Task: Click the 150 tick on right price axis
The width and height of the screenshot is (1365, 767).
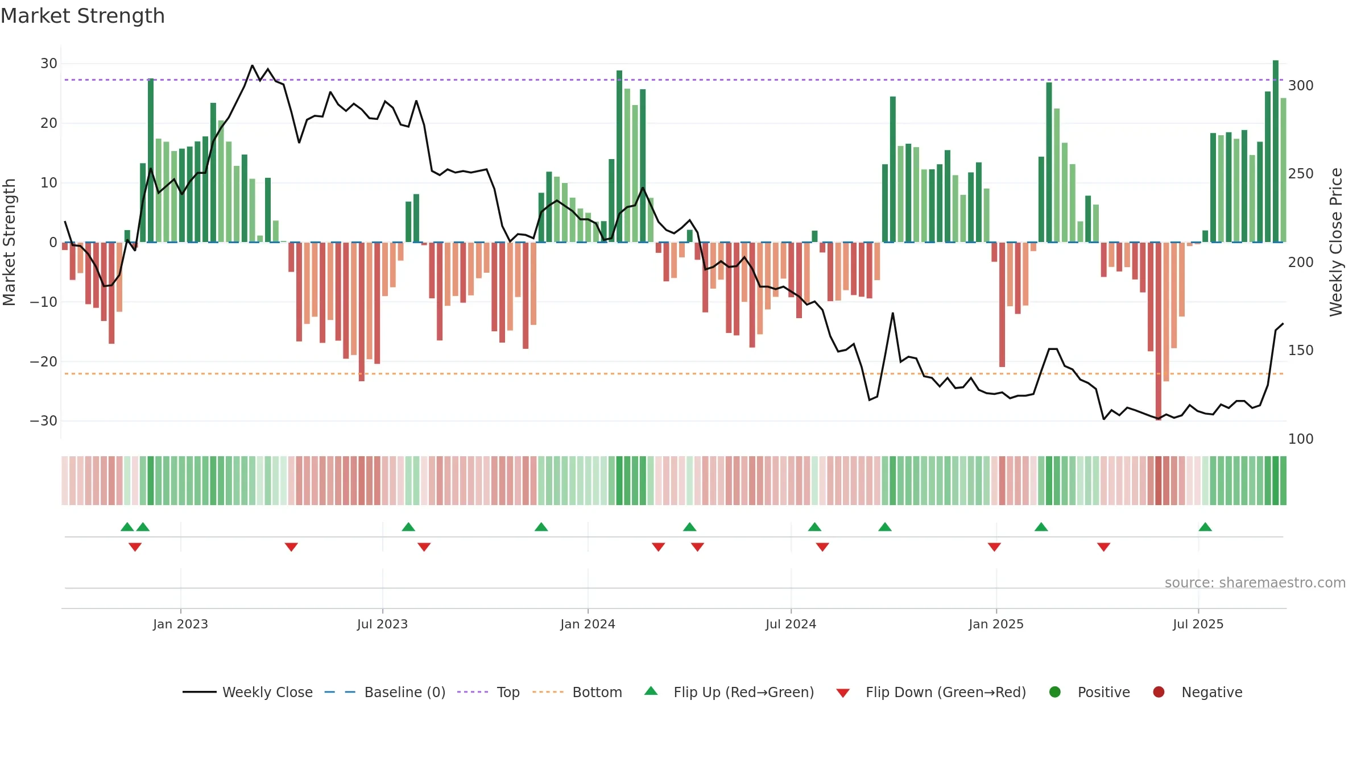Action: point(1301,351)
